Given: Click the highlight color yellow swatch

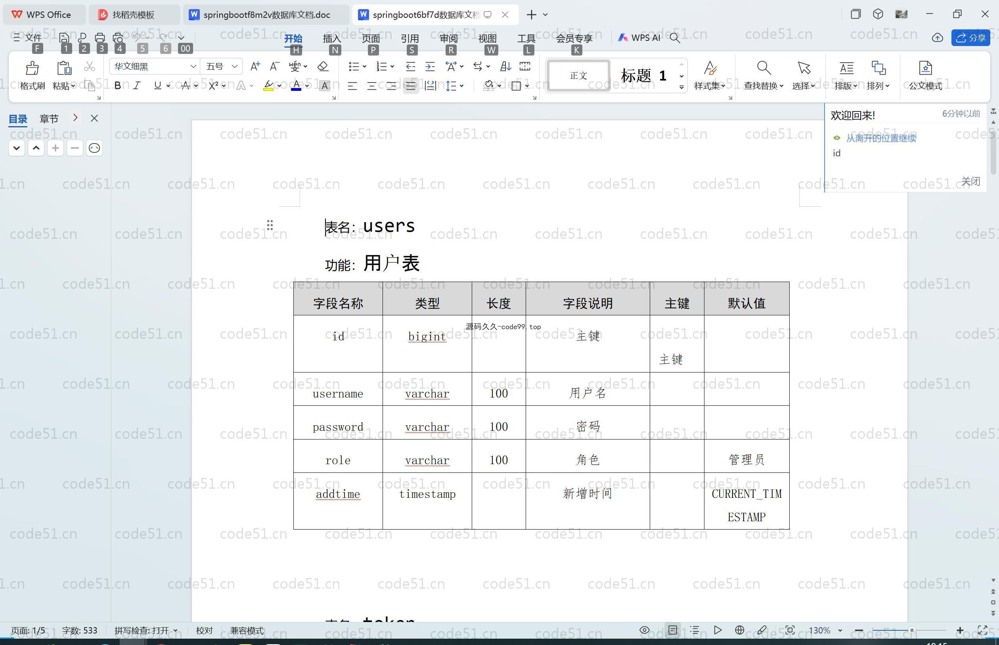Looking at the screenshot, I should (268, 86).
